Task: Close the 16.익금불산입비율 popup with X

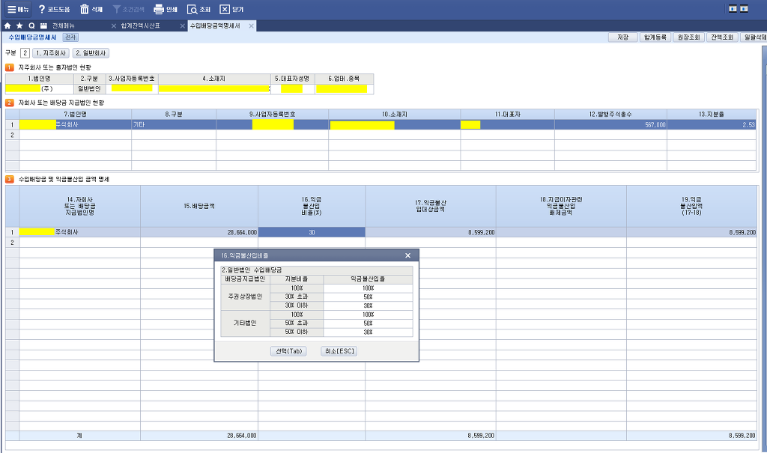Action: pos(408,255)
